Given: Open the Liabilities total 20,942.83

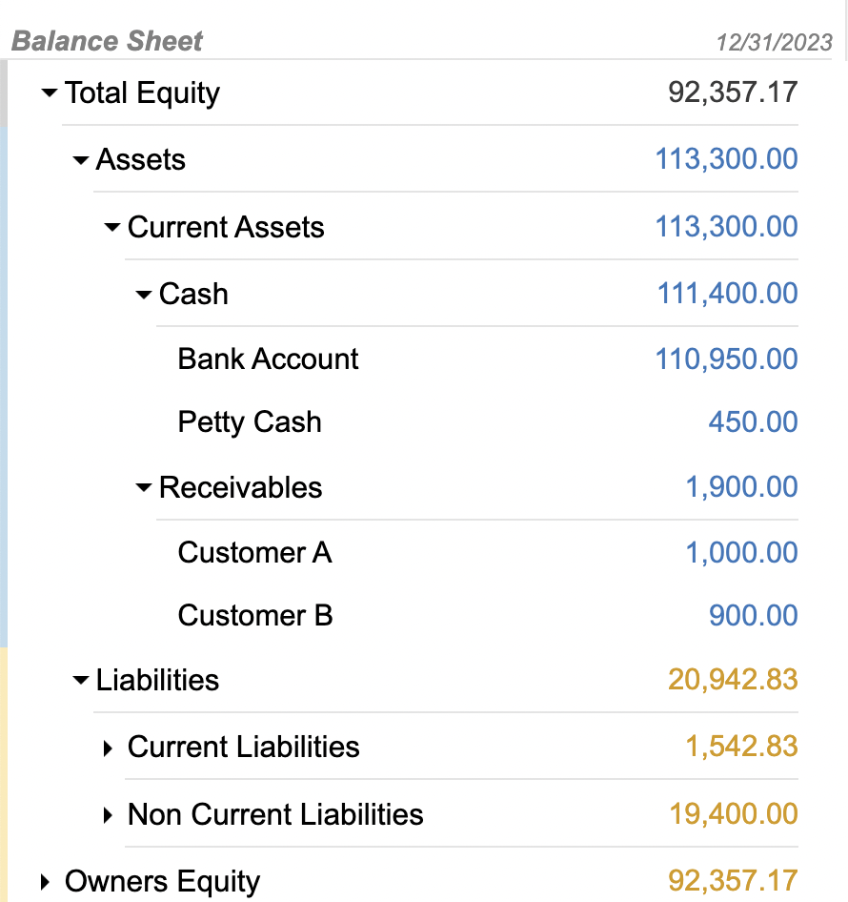Looking at the screenshot, I should coord(732,680).
